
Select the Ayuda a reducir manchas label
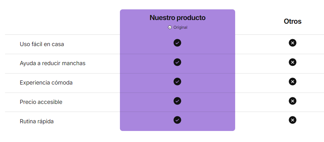(52, 63)
